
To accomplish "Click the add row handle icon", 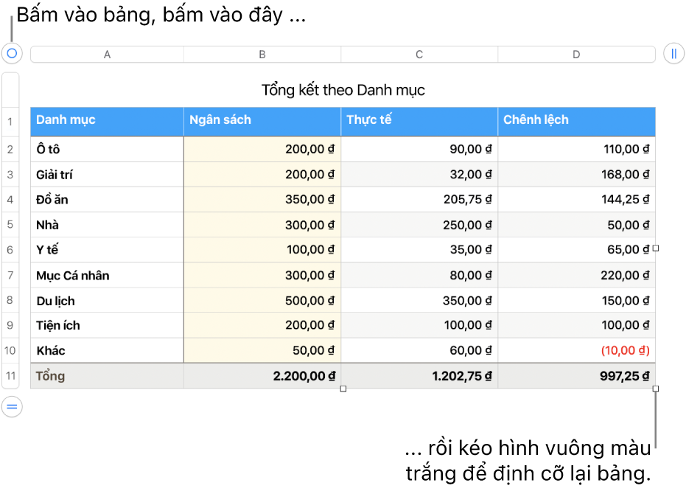I will coord(12,407).
